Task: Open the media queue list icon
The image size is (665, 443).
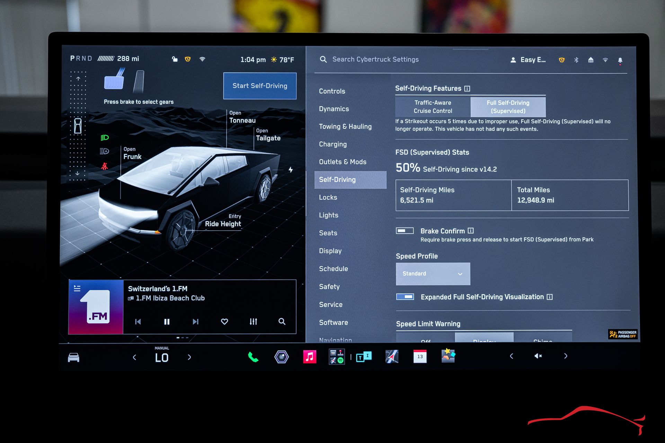Action: point(77,288)
